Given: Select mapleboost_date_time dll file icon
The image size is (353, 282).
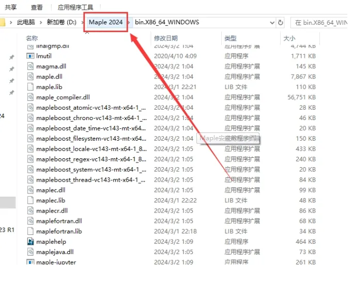Looking at the screenshot, I should pos(30,128).
